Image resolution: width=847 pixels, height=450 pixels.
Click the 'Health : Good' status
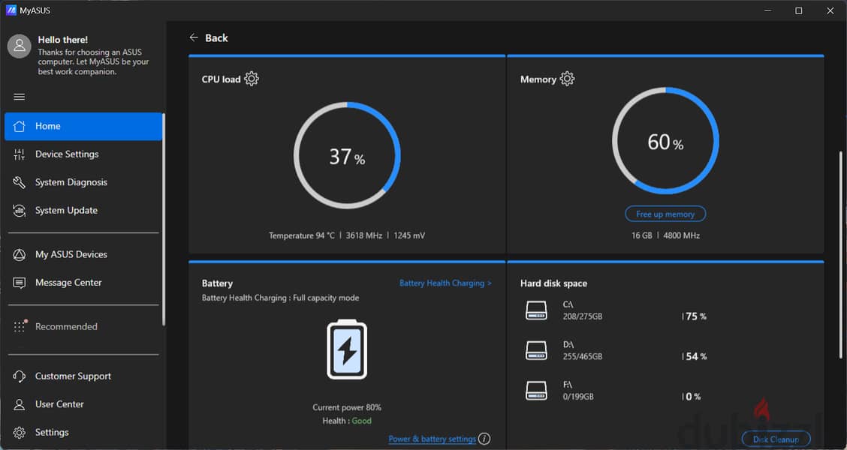pyautogui.click(x=347, y=421)
